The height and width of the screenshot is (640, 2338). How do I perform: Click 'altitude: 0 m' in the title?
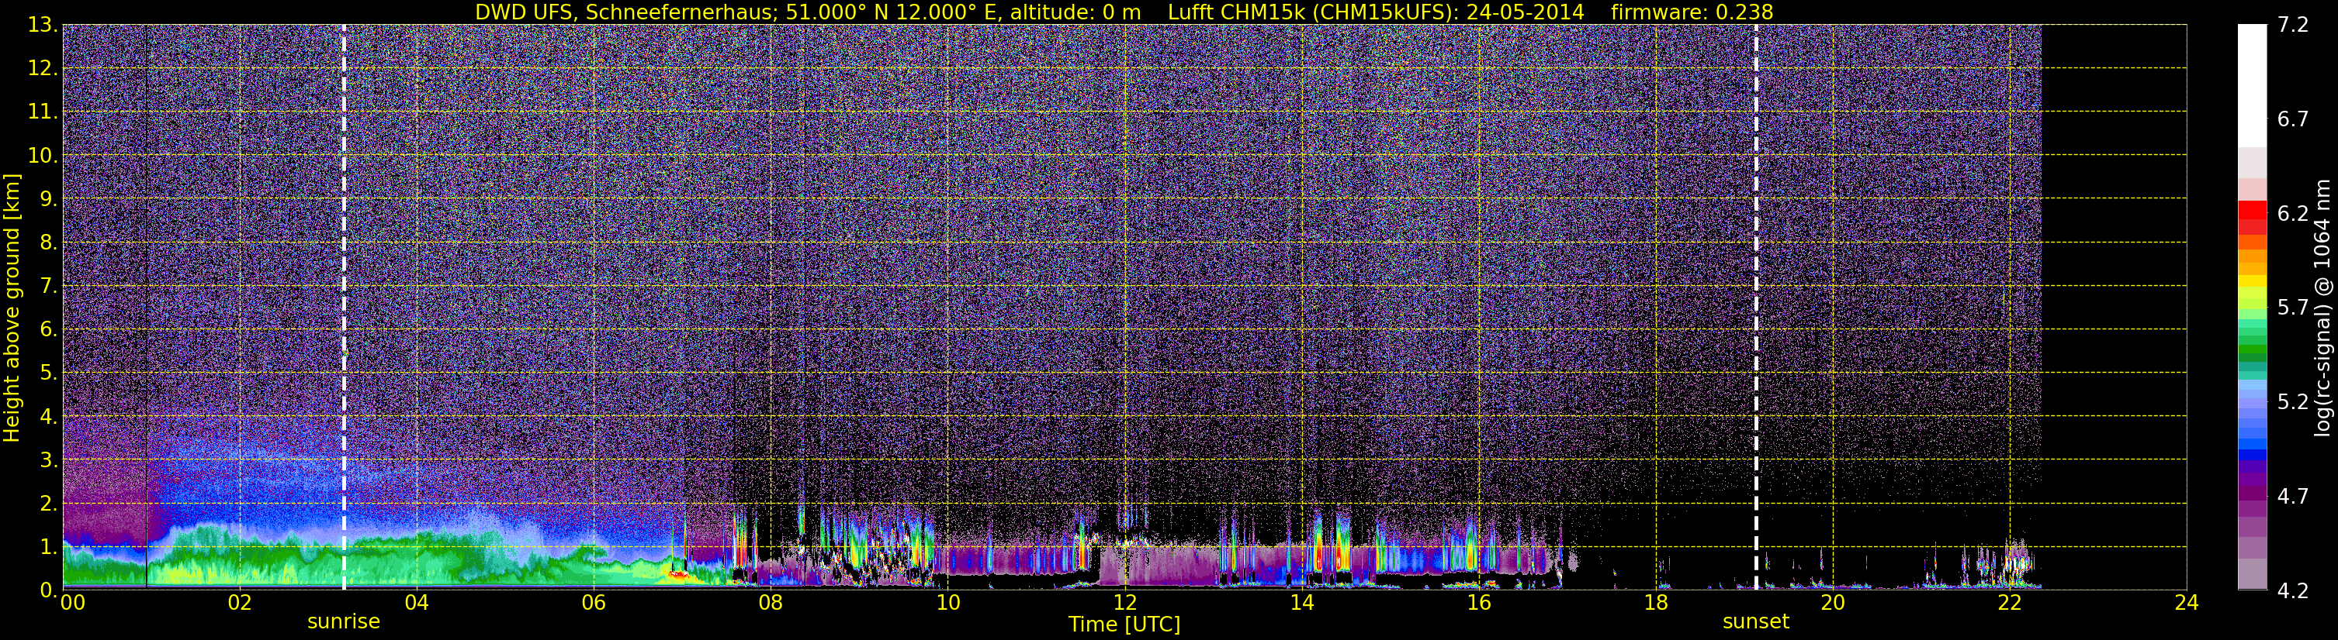point(1075,12)
